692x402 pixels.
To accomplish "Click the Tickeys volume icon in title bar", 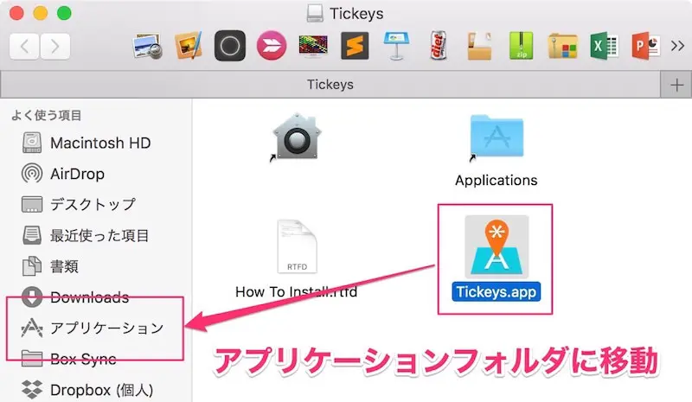I will (x=315, y=13).
